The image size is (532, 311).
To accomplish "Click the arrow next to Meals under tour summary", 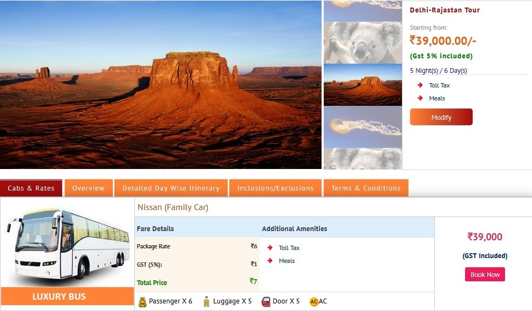I will click(420, 98).
